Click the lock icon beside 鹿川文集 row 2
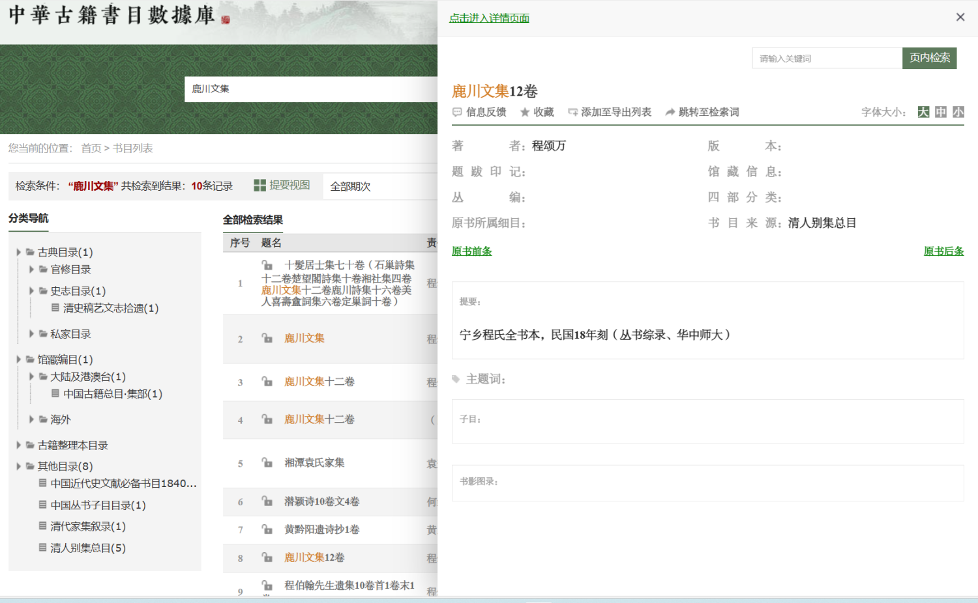978x603 pixels. click(x=267, y=338)
